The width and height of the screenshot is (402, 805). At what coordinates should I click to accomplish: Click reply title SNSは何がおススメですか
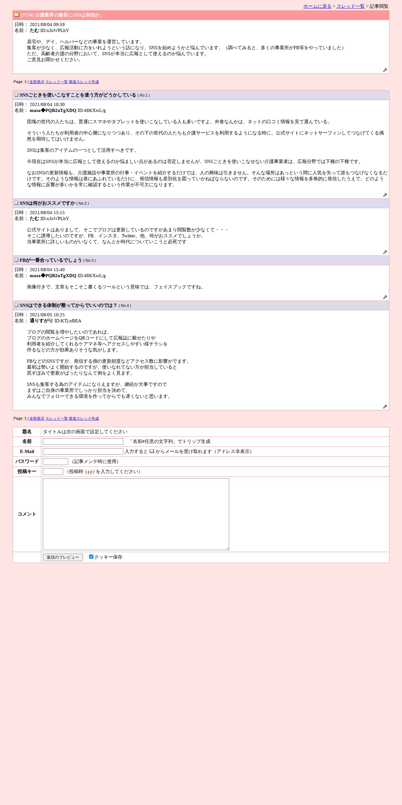[x=48, y=203]
